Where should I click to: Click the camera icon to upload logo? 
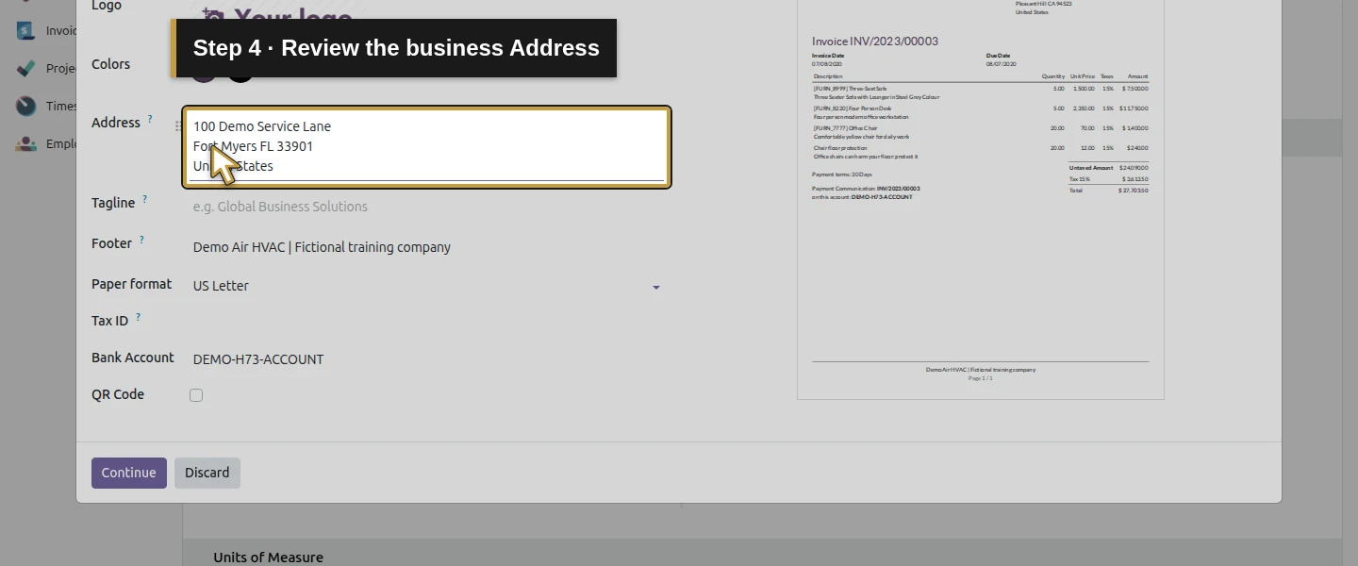click(213, 16)
